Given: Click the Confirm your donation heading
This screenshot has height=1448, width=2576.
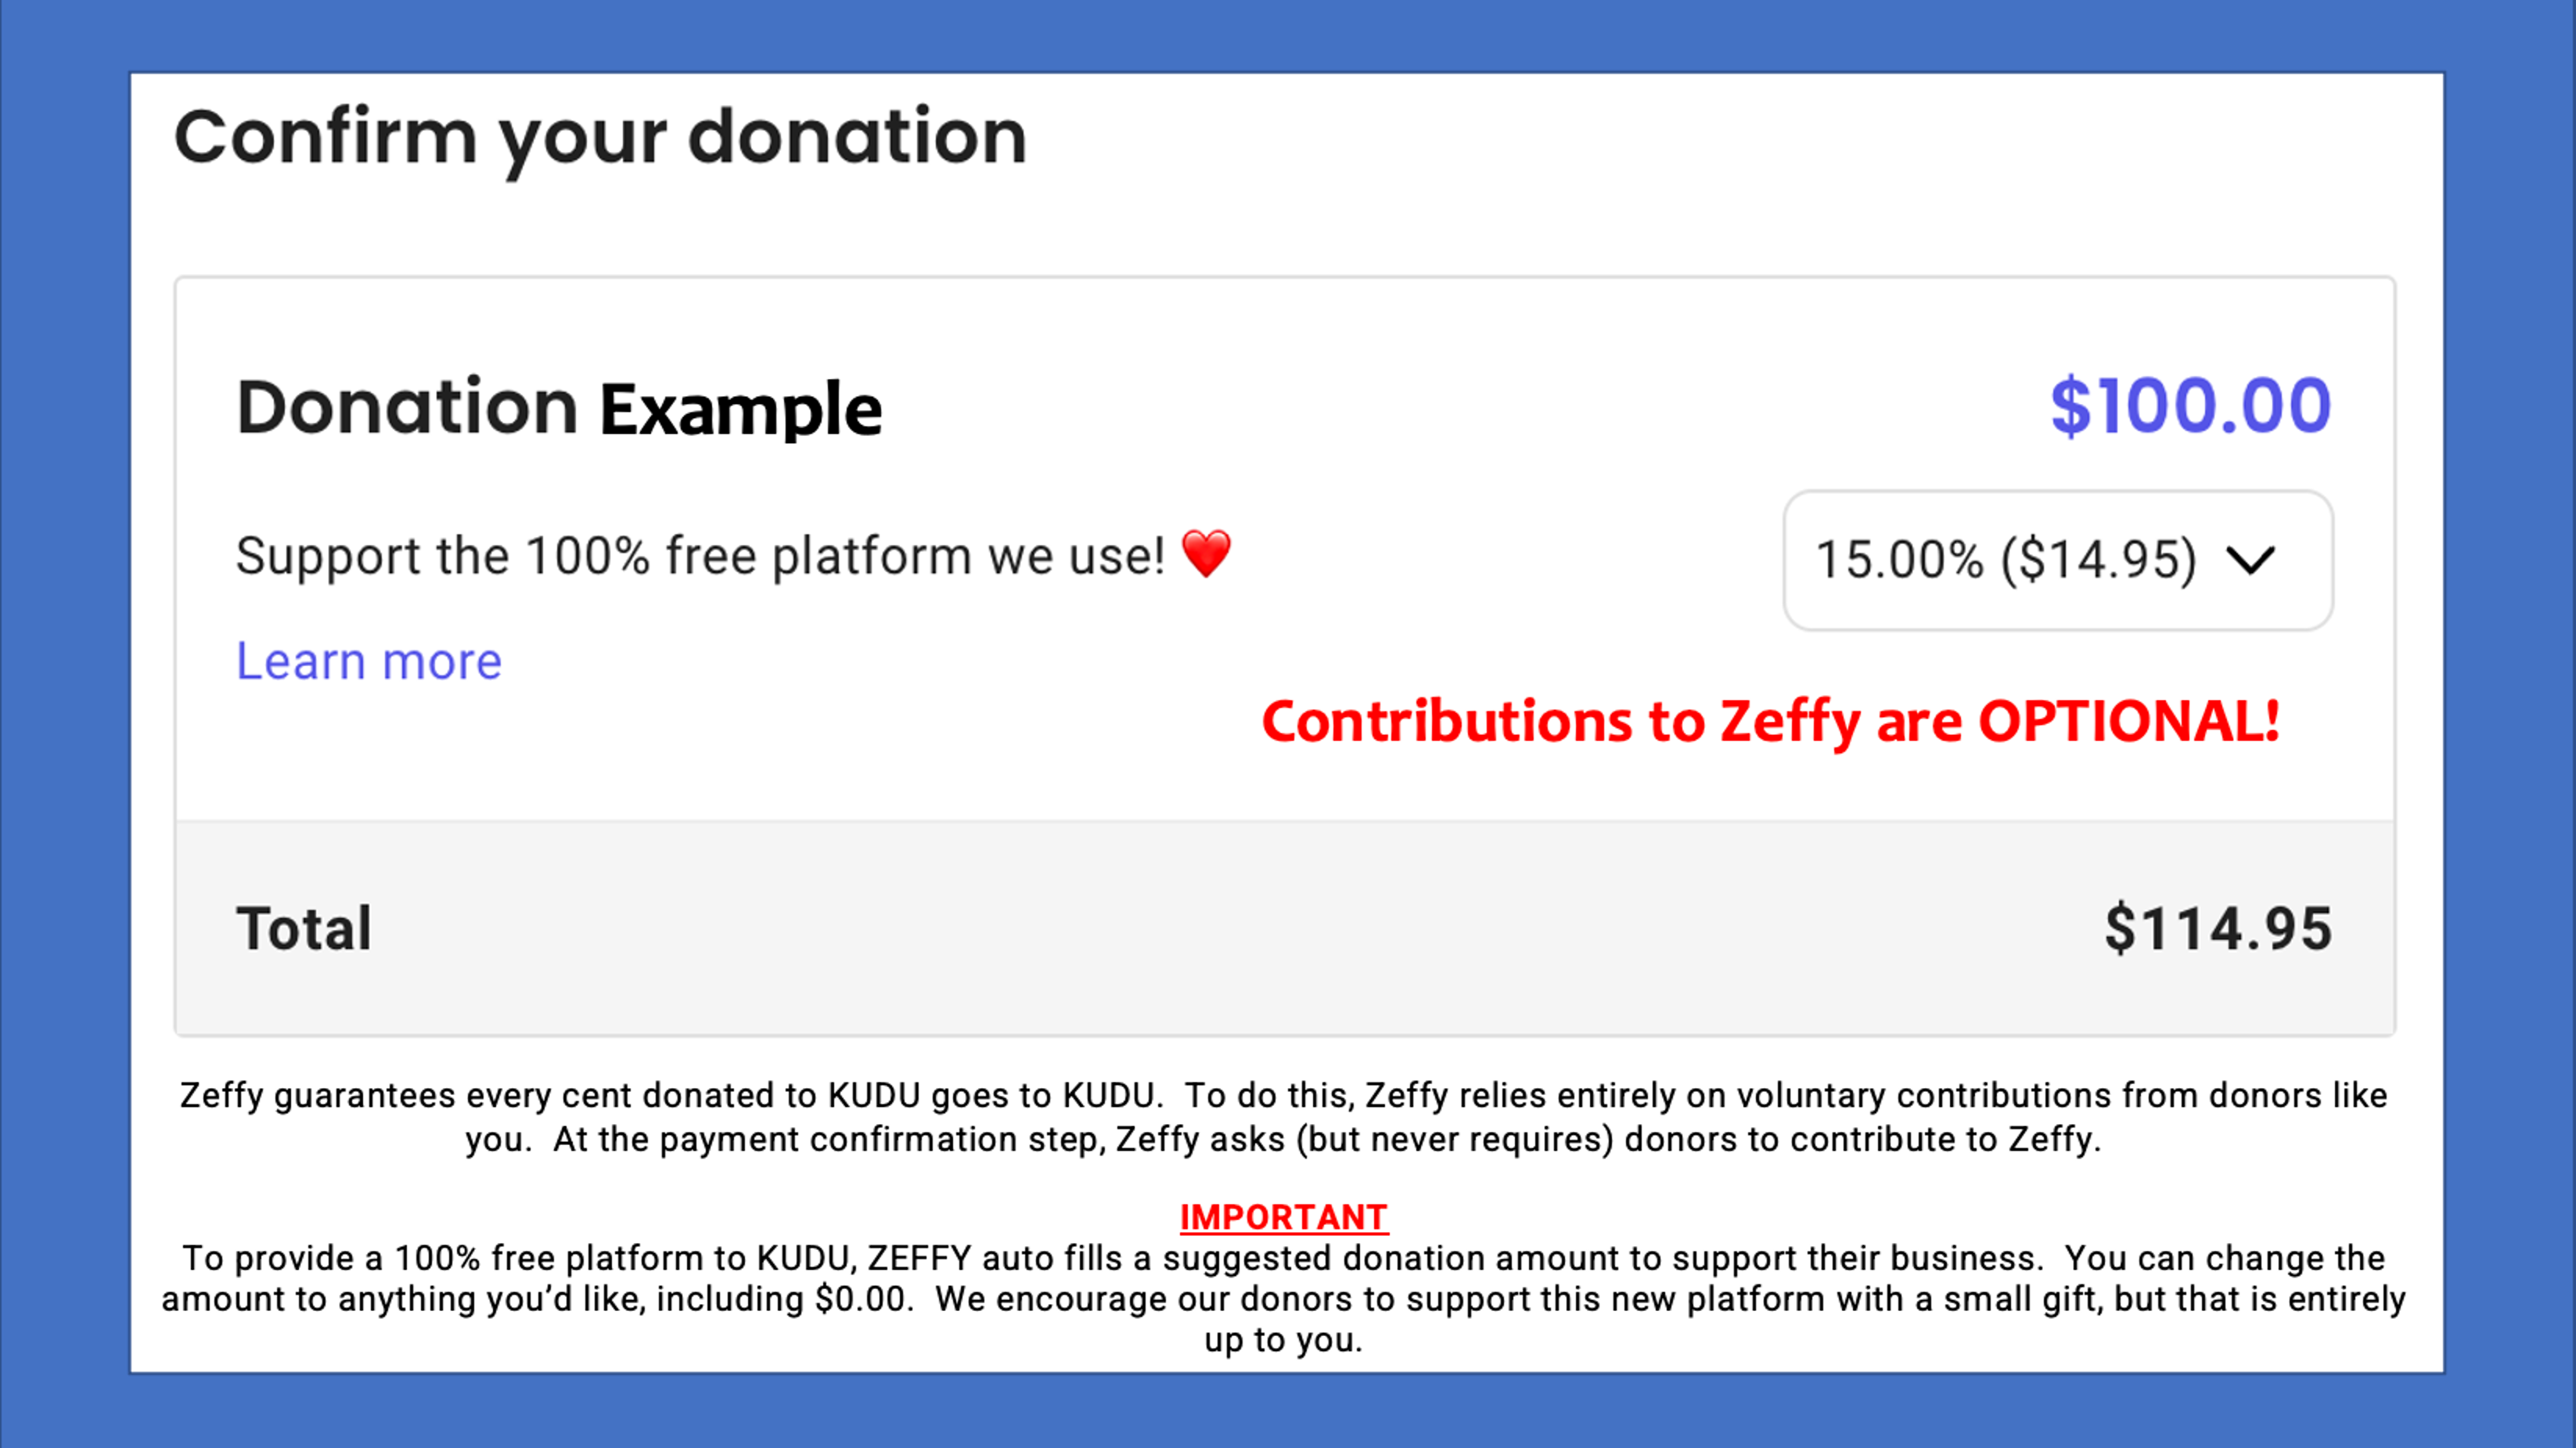Looking at the screenshot, I should (x=600, y=137).
